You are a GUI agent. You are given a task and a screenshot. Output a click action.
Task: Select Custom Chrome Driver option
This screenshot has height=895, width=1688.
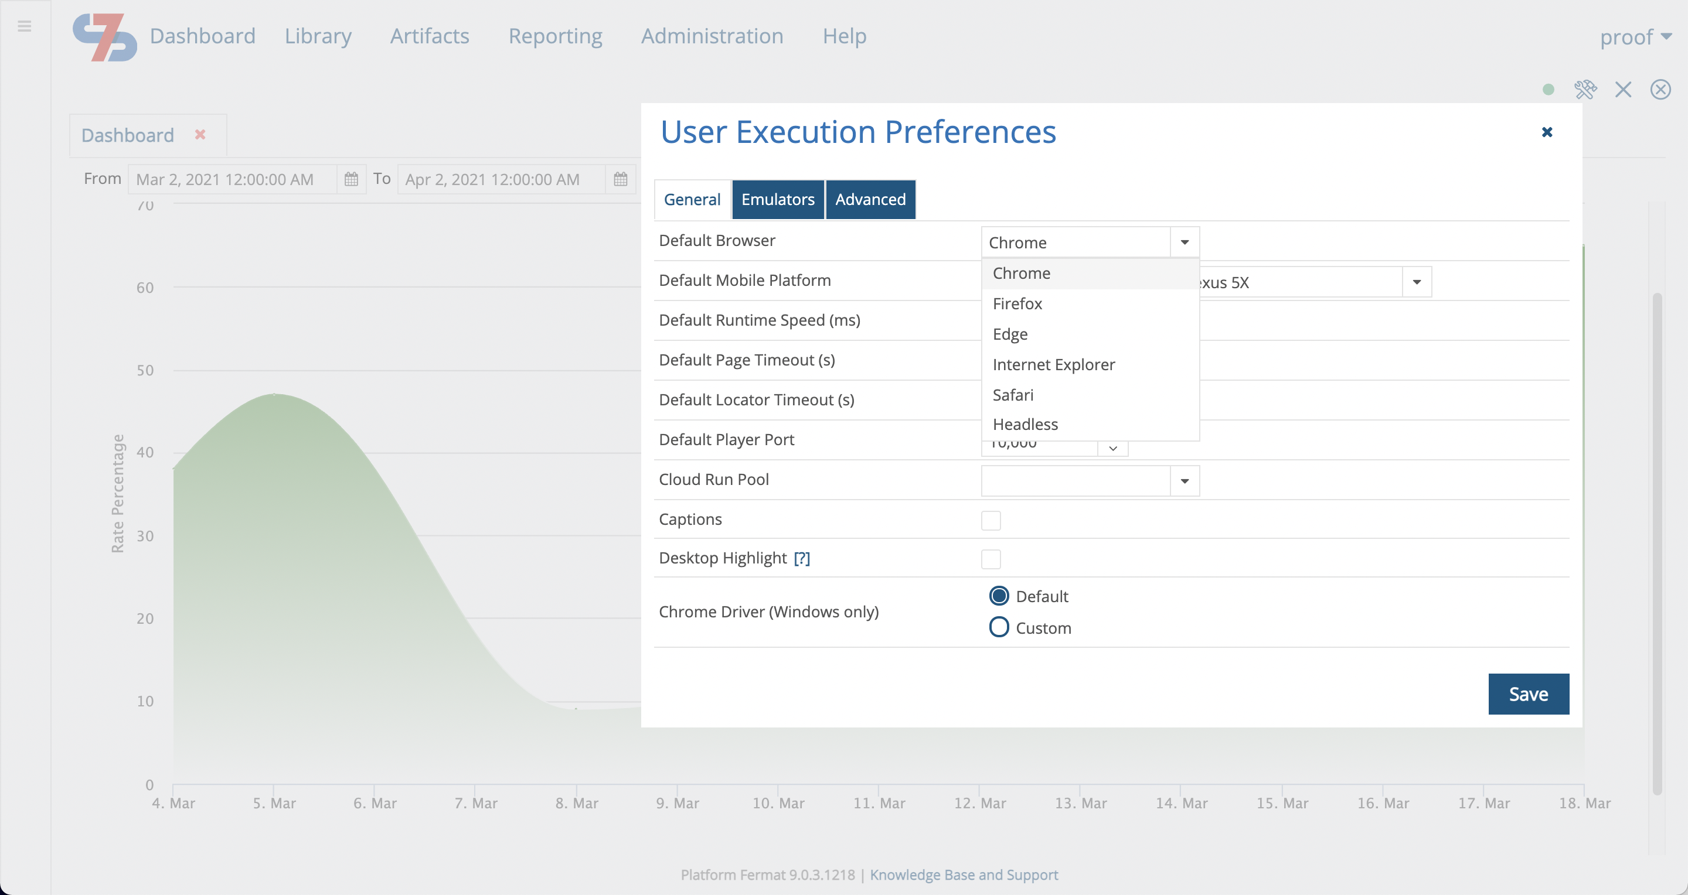(998, 627)
